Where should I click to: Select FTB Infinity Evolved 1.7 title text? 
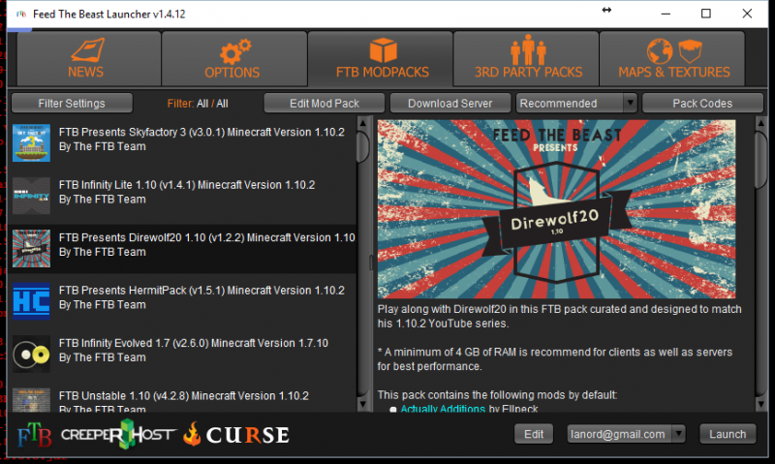194,344
